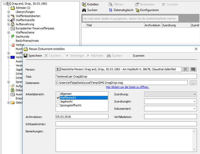Image resolution: width=200 pixels, height=154 pixels.
Task: Open Datenabgleich data sync tool
Action: 111,10
